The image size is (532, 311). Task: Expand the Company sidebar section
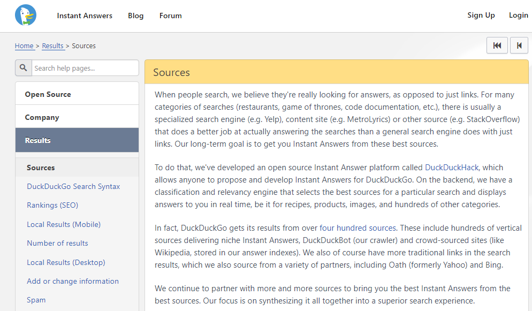(x=77, y=117)
